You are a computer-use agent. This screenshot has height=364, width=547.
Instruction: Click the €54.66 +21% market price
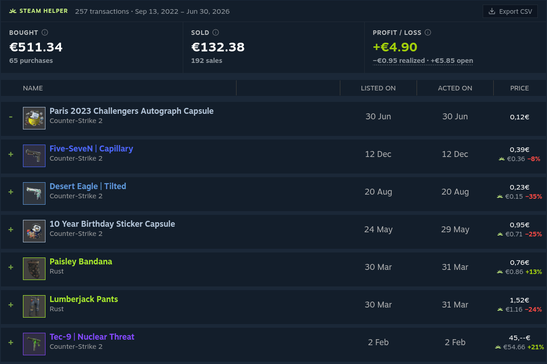pyautogui.click(x=519, y=347)
